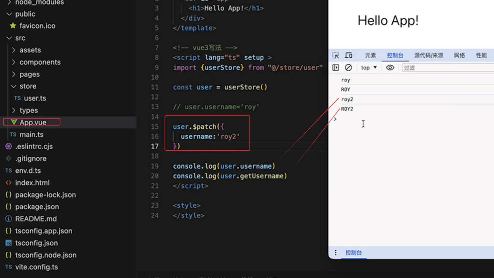
Task: Clear the console with the circle-slash icon
Action: coord(348,67)
